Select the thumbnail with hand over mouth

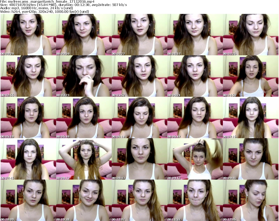tap(84, 76)
